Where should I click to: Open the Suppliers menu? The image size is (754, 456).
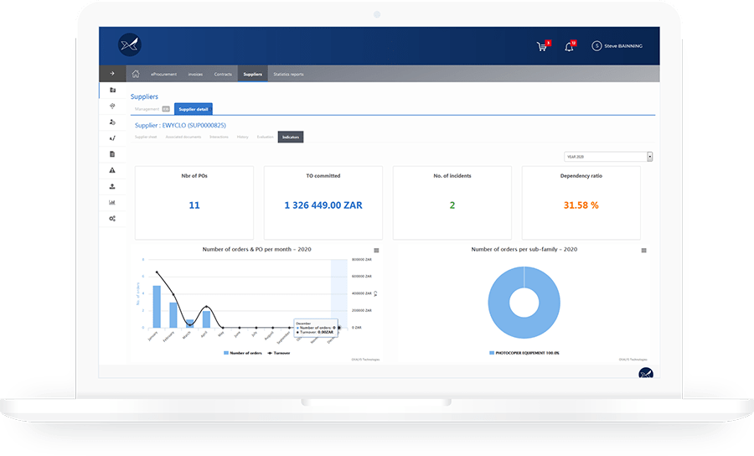252,74
